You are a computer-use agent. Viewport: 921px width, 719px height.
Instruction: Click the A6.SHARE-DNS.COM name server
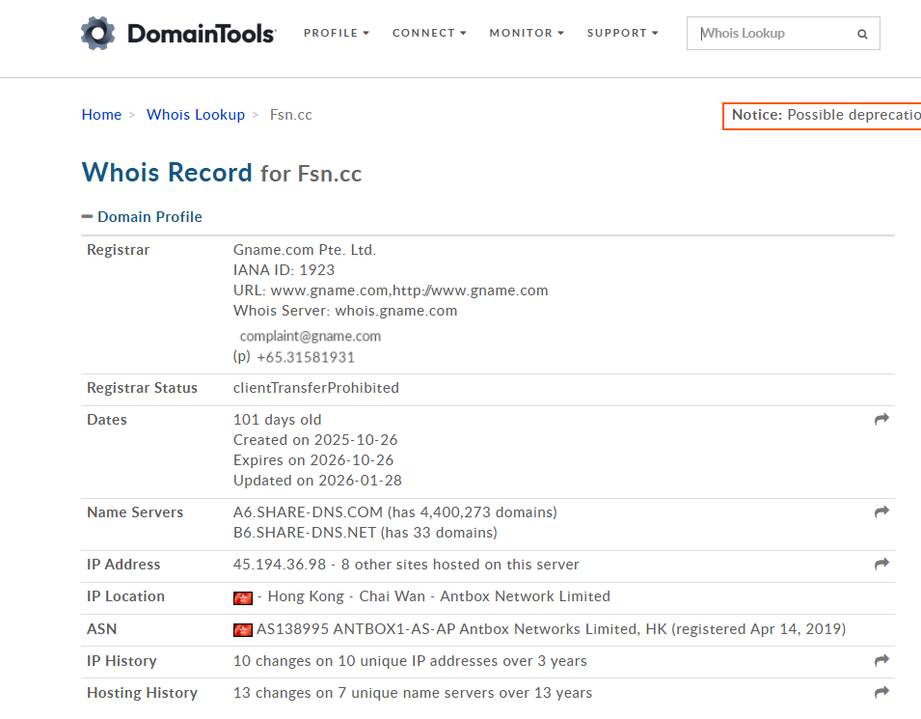308,512
